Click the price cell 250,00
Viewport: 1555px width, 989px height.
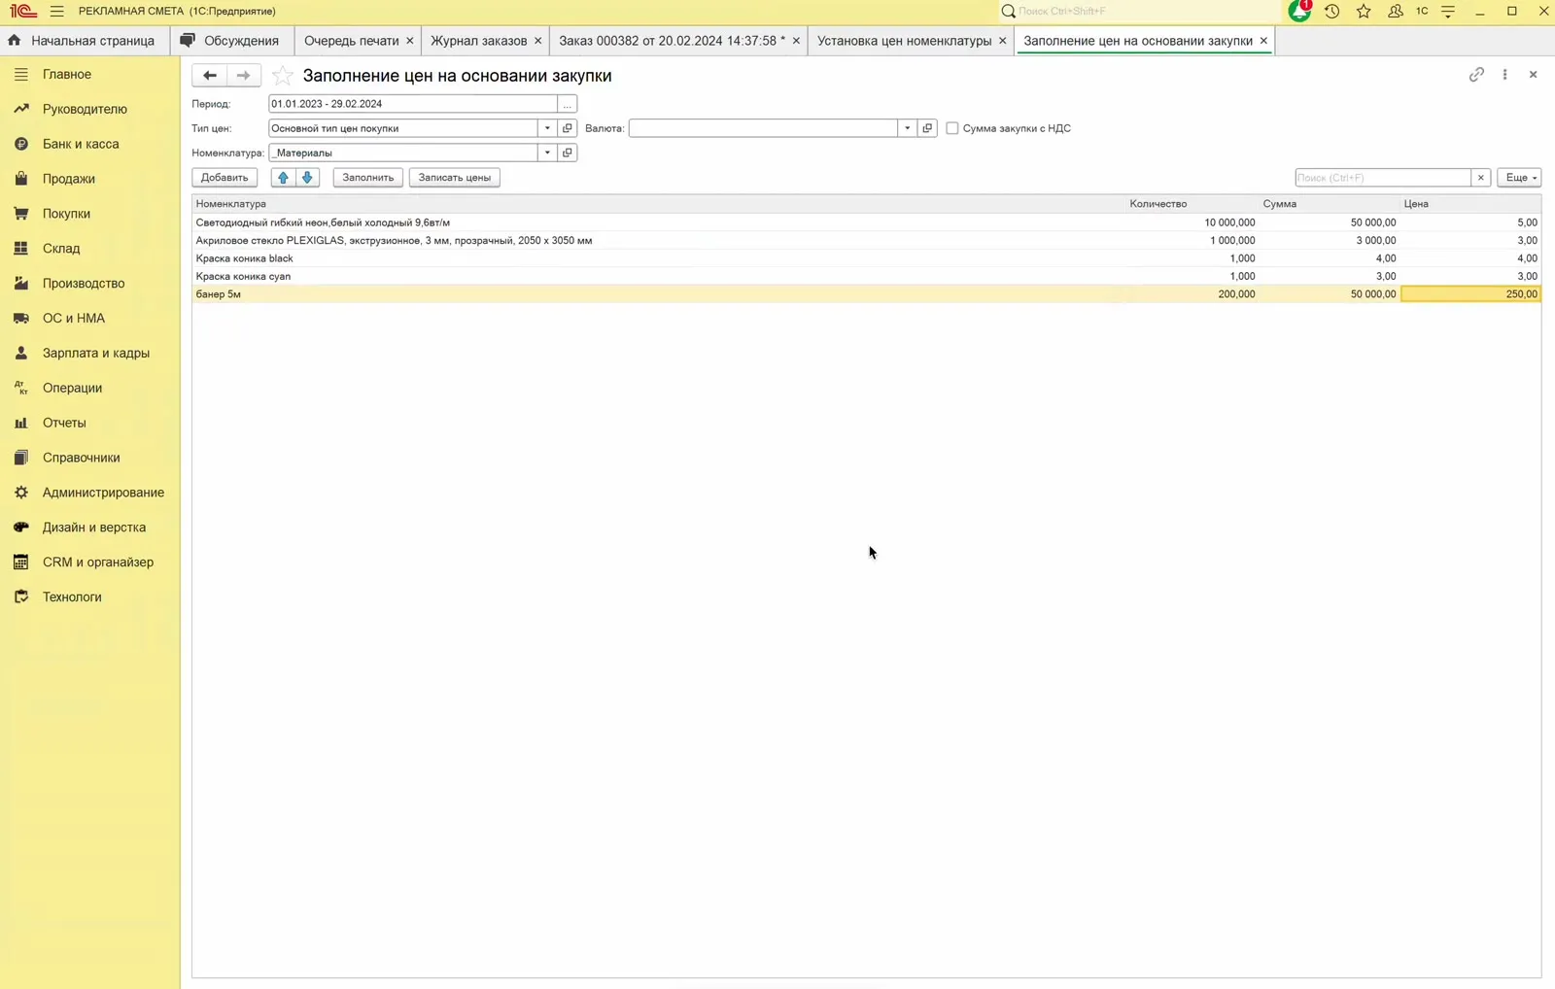coord(1470,294)
